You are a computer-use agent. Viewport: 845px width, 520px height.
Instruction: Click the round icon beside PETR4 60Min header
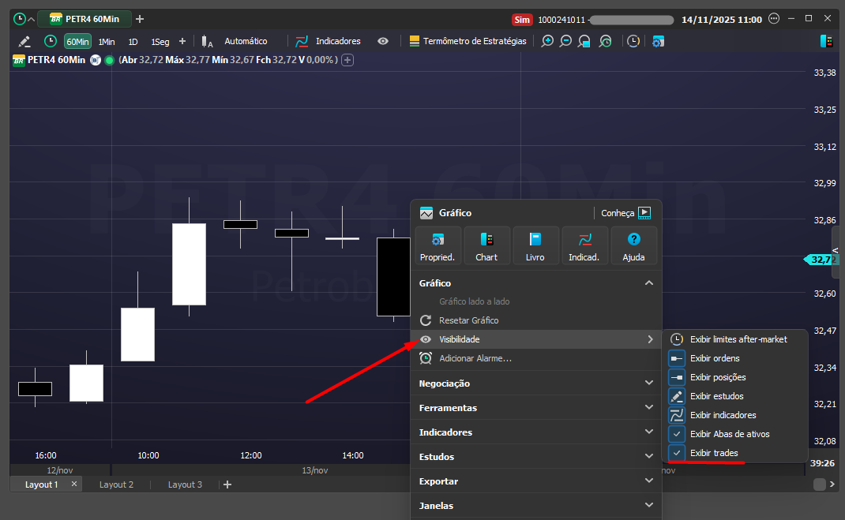pos(96,60)
